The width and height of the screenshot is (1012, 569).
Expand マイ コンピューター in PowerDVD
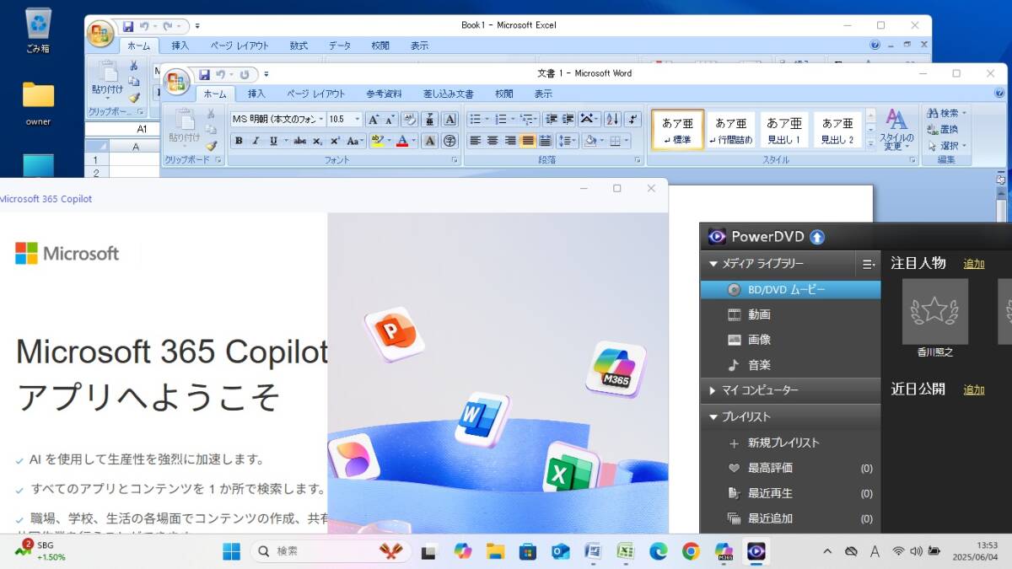tap(713, 390)
